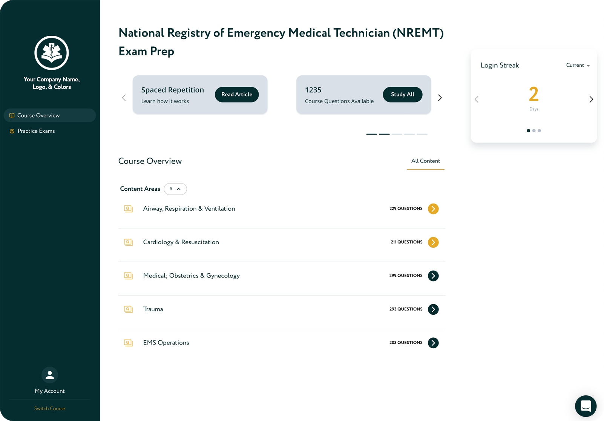Screen dimensions: 604x421
Task: Click the Login Streak heading
Action: [500, 65]
